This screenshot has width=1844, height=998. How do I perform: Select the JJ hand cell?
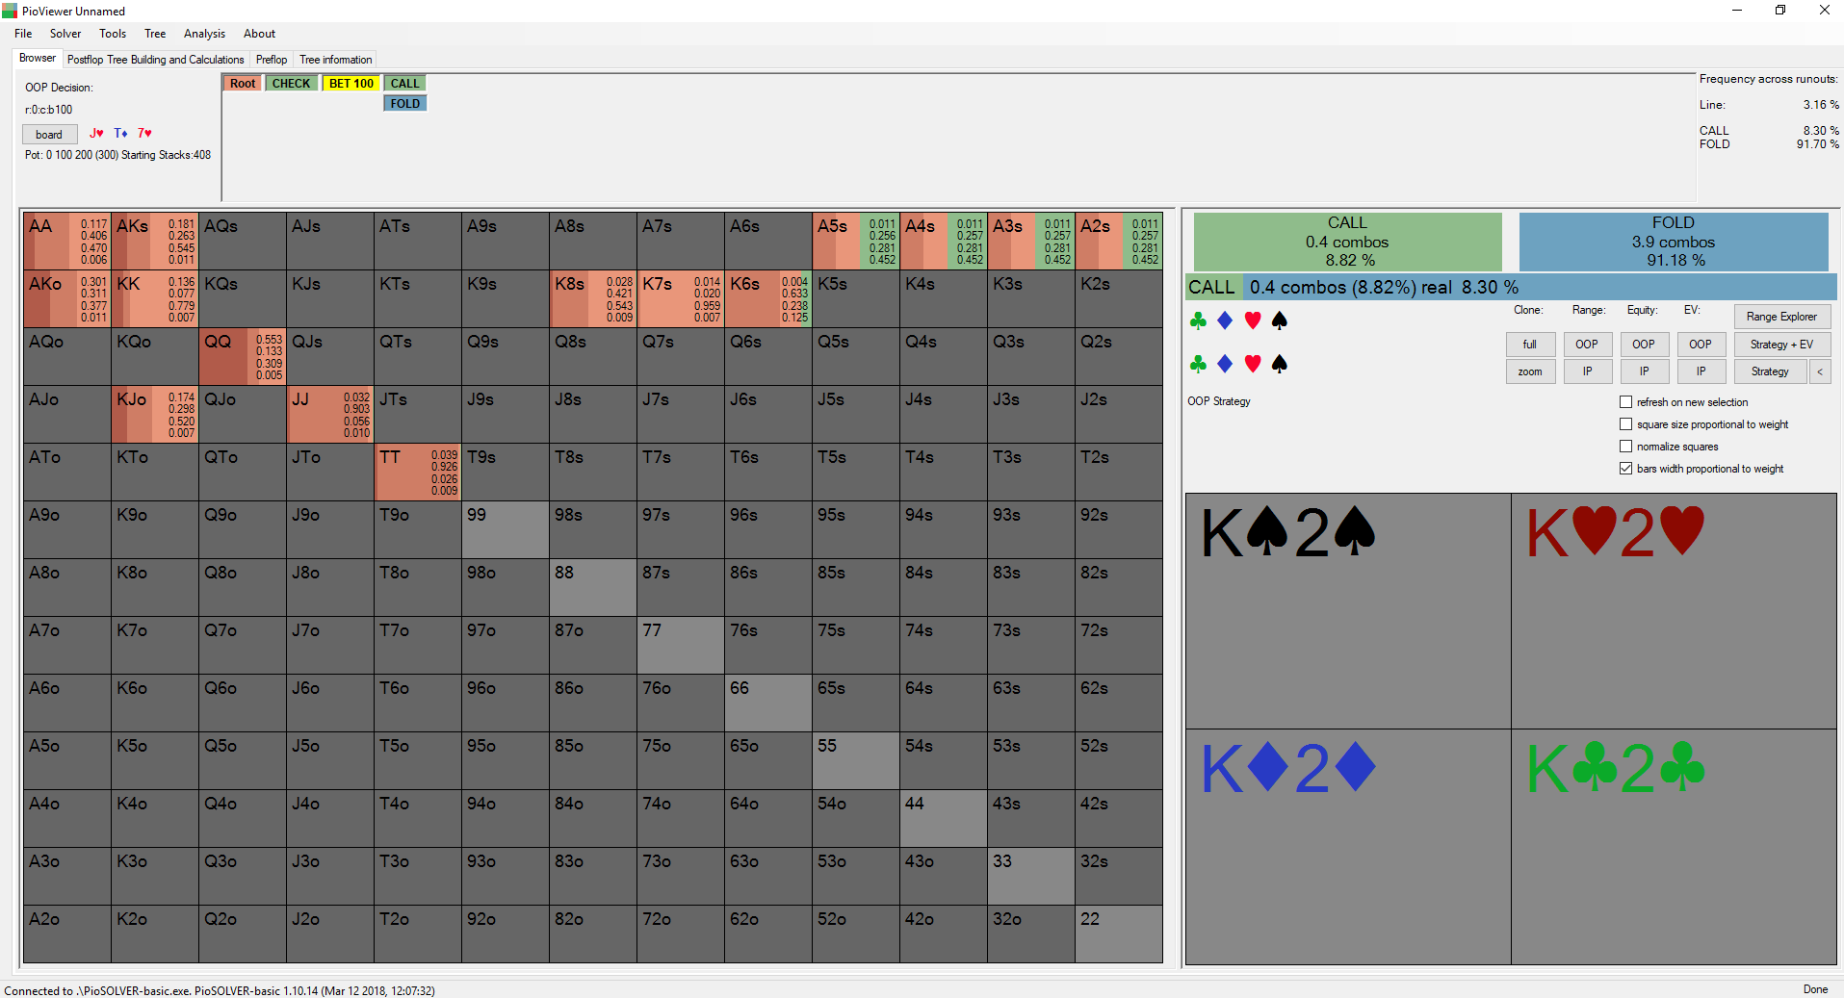tap(330, 415)
